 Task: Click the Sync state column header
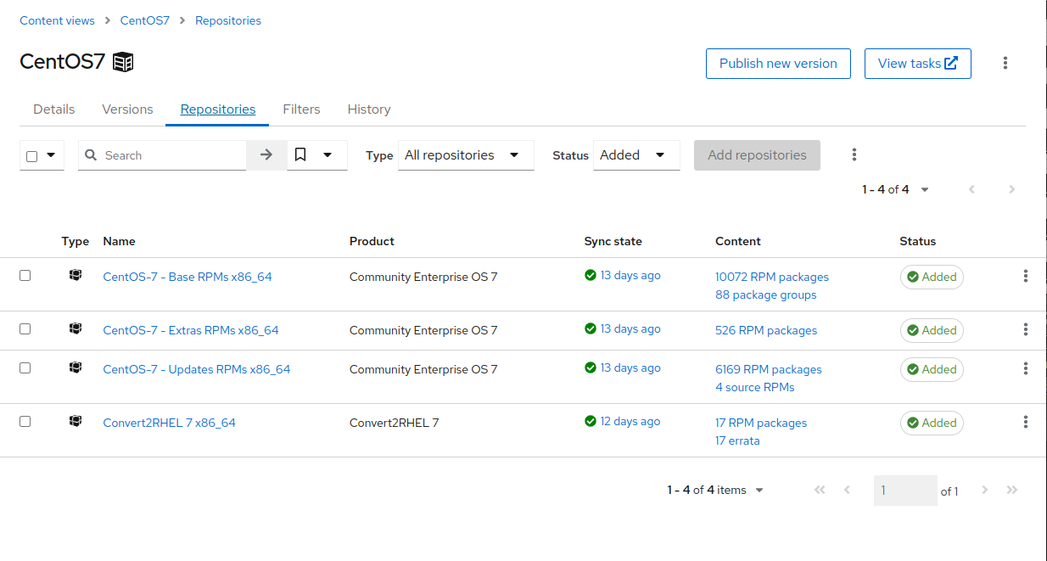click(613, 241)
